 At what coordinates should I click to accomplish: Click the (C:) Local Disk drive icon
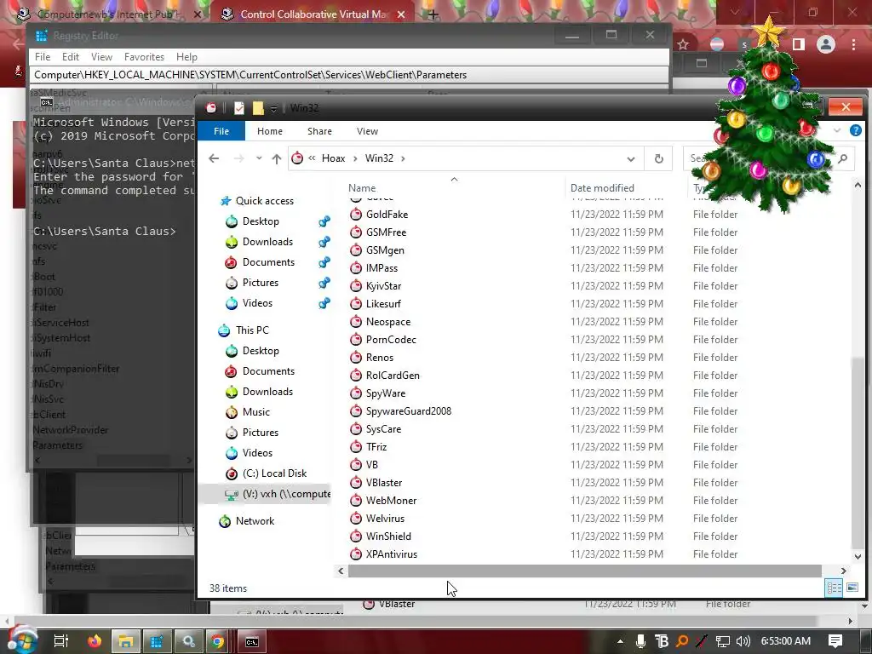coord(232,473)
